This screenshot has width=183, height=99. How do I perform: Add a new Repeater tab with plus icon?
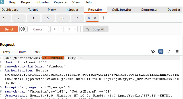104,18
